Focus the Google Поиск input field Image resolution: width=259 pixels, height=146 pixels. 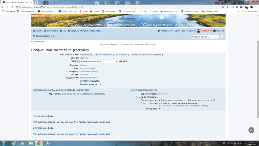point(205,37)
